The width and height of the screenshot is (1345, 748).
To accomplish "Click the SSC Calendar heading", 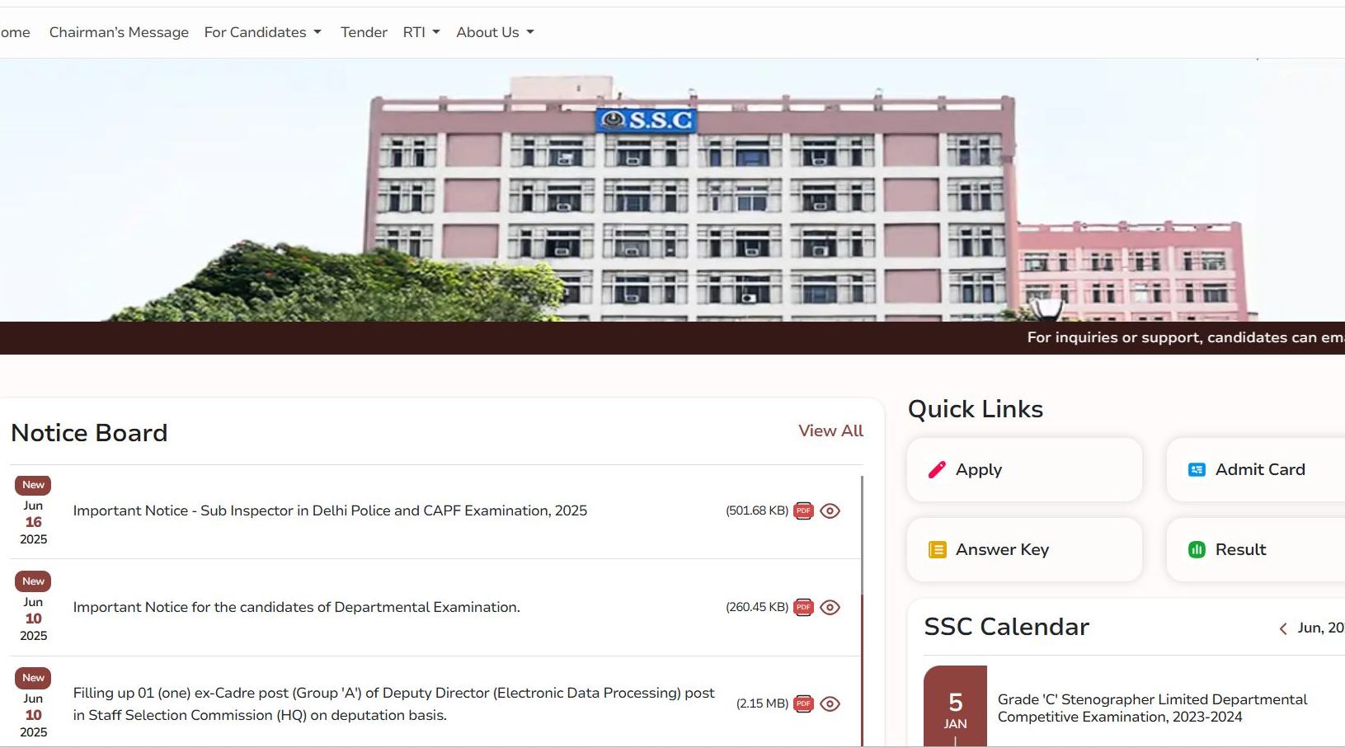I will click(x=1006, y=627).
